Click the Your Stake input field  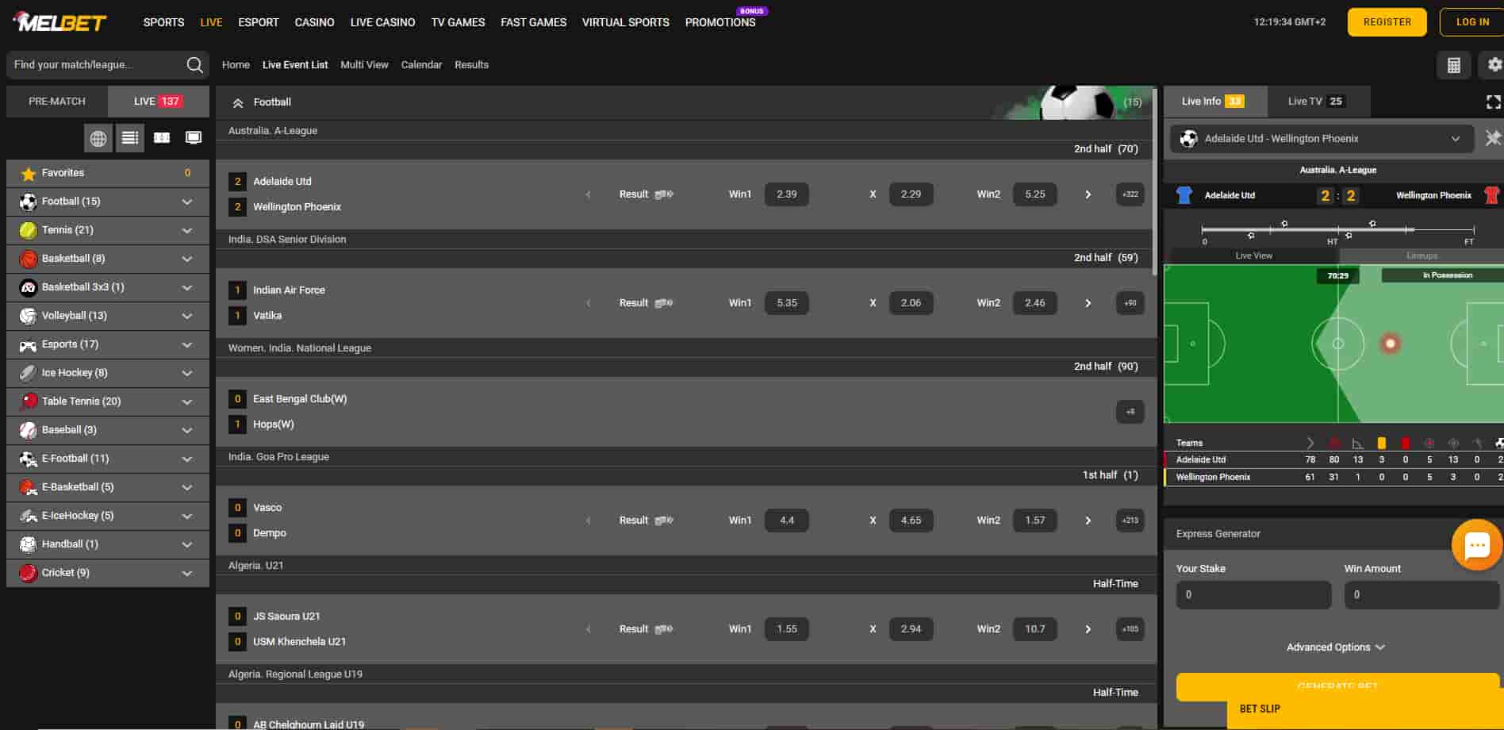click(1253, 595)
